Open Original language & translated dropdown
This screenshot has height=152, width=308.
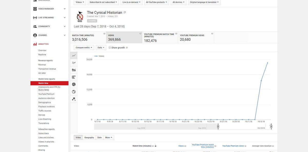click(x=204, y=2)
